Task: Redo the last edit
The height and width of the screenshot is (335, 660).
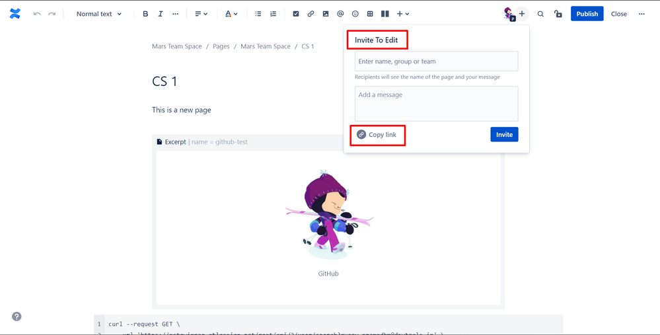Action: point(52,14)
